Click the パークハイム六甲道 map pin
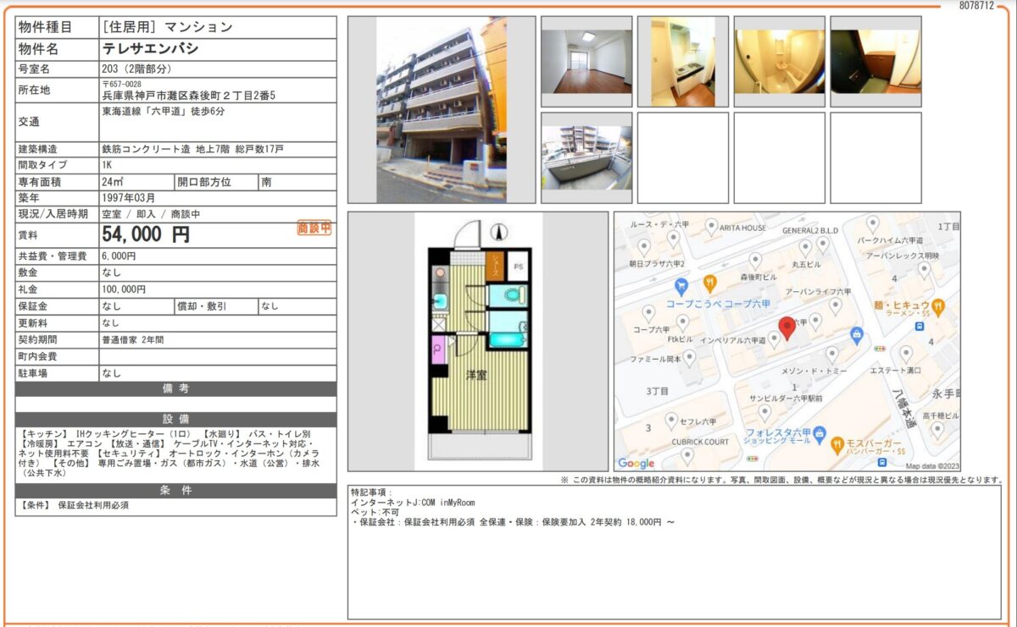Screen dimensions: 1017x627 873,223
